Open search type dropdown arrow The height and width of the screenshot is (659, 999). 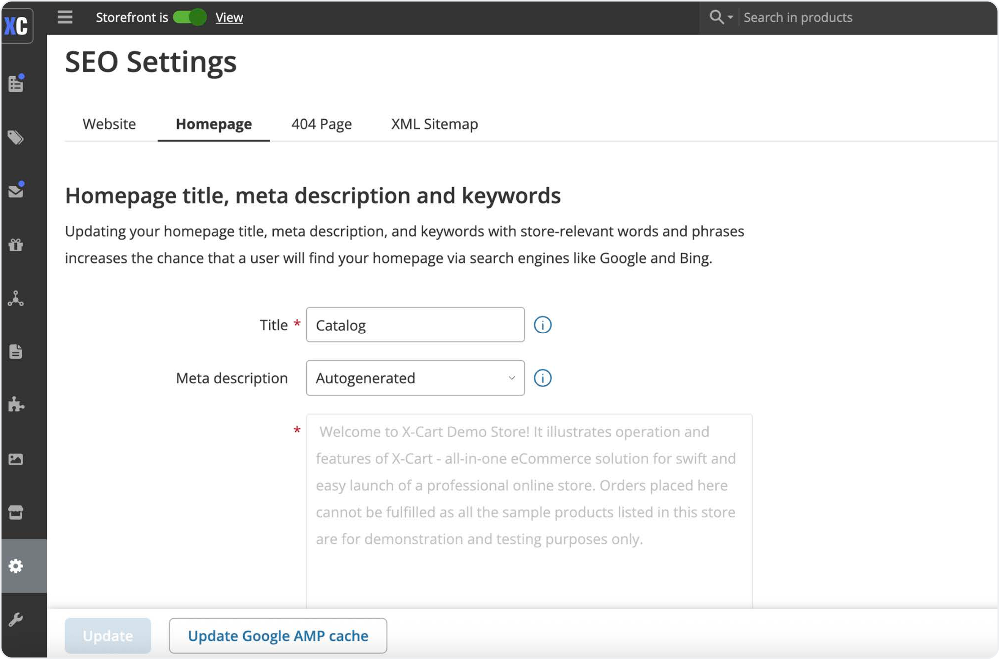click(730, 17)
